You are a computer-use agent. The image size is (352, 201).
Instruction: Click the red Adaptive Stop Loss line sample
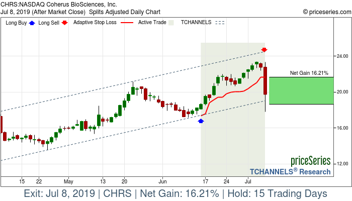point(127,23)
